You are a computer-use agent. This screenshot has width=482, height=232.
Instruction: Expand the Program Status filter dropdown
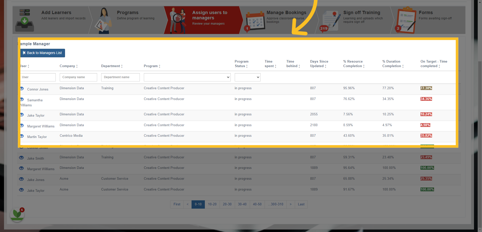pos(248,77)
